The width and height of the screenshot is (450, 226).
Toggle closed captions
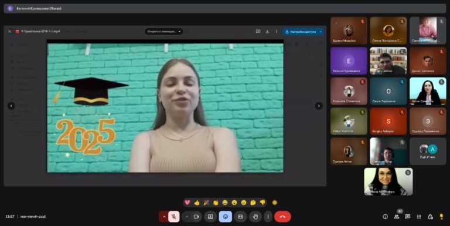point(240,217)
